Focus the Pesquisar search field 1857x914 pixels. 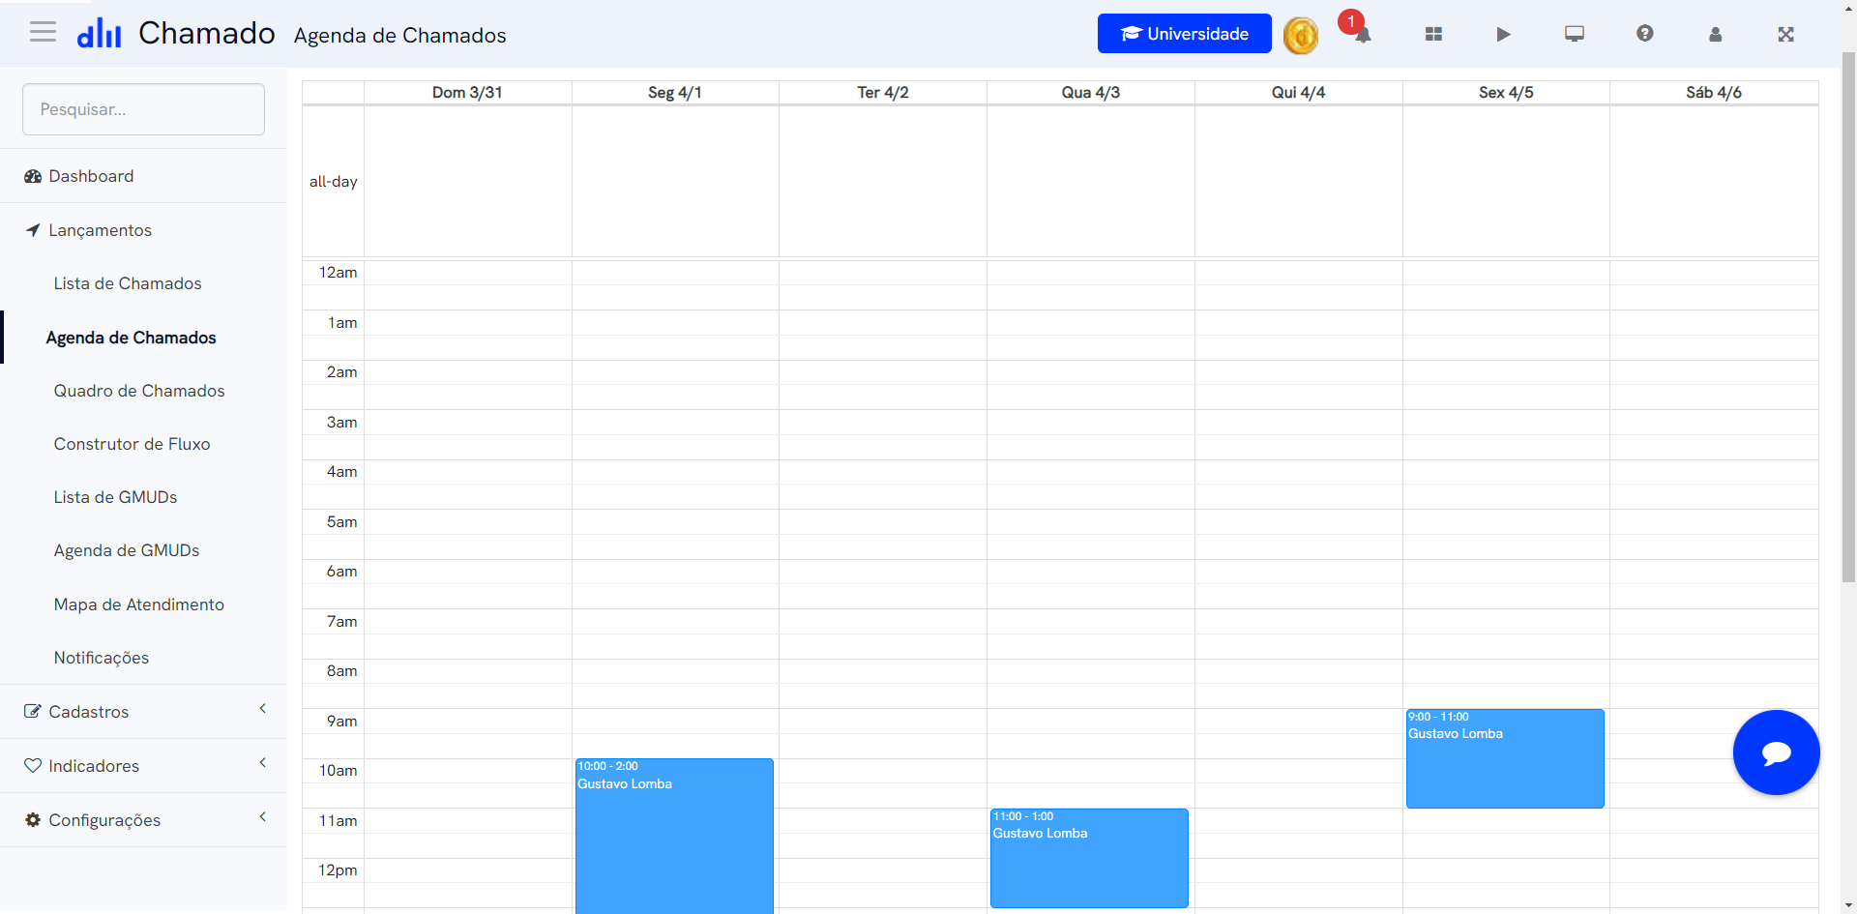(x=143, y=109)
